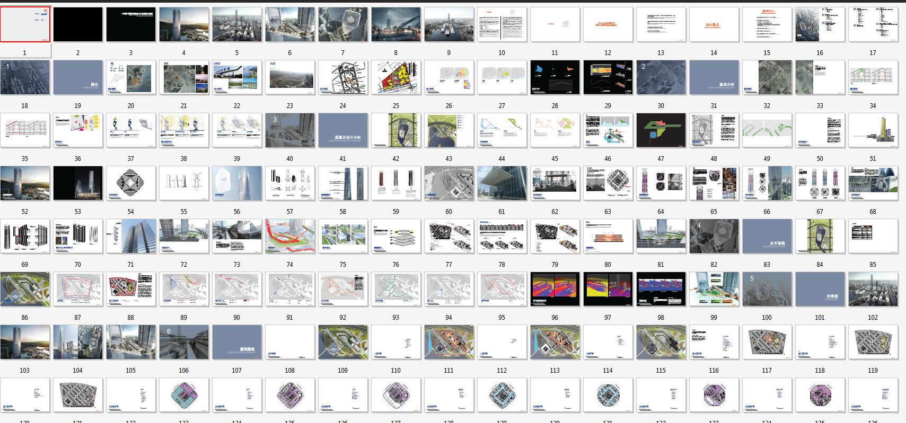This screenshot has width=906, height=423.
Task: Select slide 102 city skyline rendering
Action: pos(873,289)
